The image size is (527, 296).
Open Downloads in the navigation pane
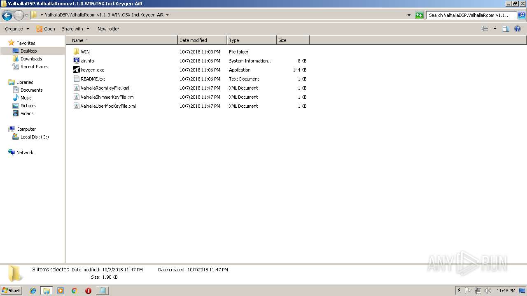tap(31, 59)
